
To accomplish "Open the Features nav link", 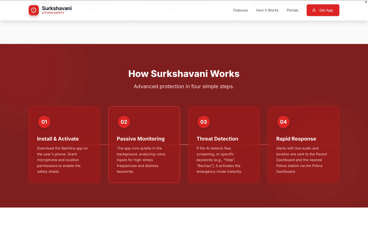I will pos(240,10).
